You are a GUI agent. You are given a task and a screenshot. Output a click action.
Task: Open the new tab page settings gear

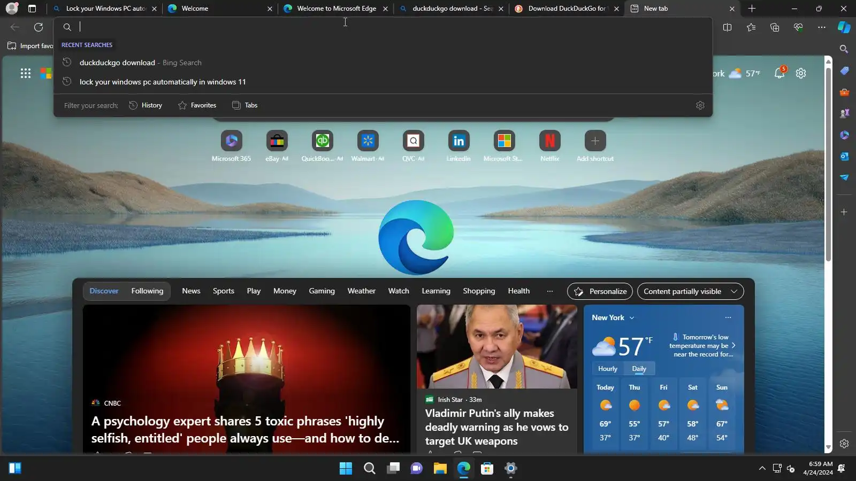(x=801, y=73)
